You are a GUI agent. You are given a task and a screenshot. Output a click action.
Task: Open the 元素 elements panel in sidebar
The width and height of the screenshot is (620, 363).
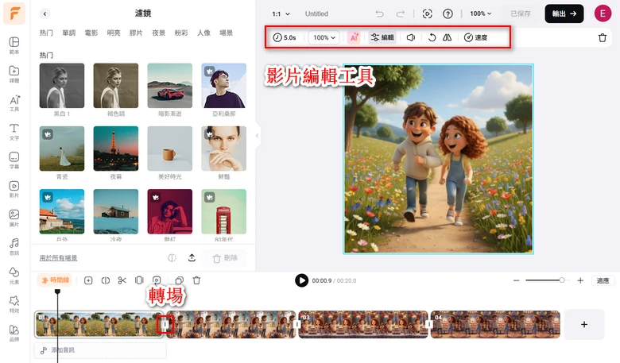pyautogui.click(x=14, y=276)
